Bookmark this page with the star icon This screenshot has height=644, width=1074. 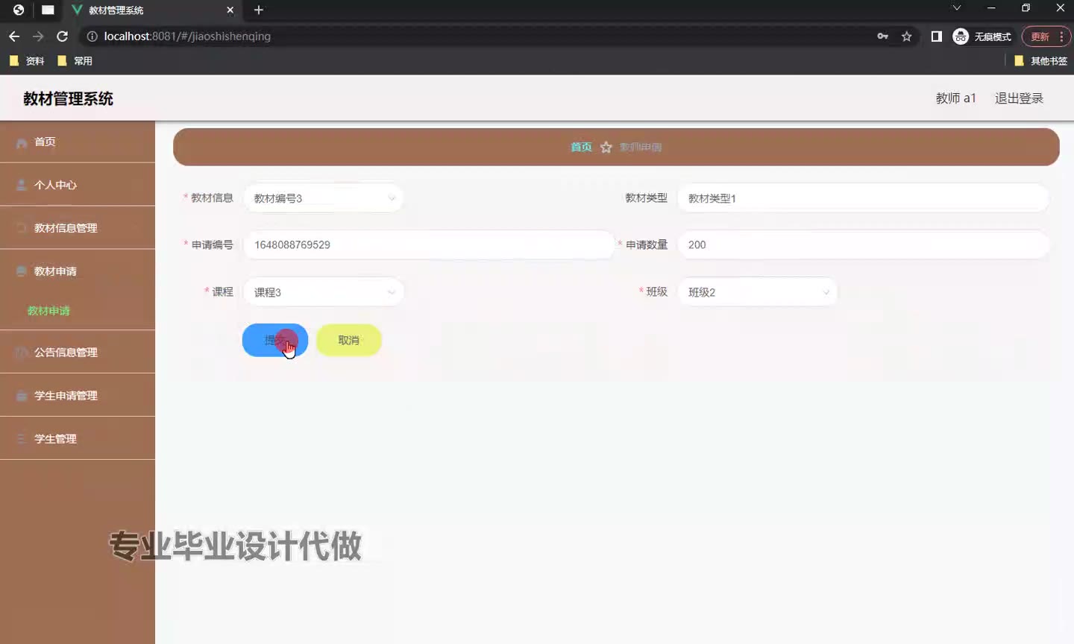coord(907,37)
